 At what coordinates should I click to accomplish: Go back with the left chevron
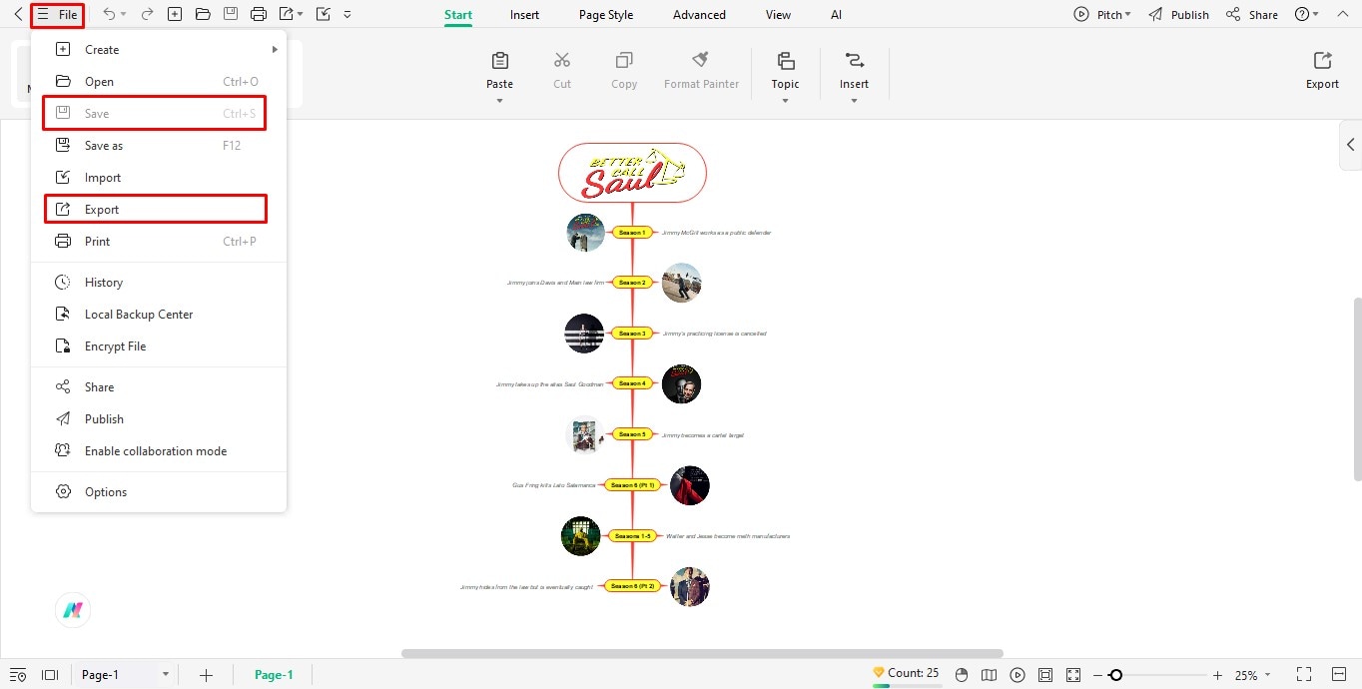(18, 14)
